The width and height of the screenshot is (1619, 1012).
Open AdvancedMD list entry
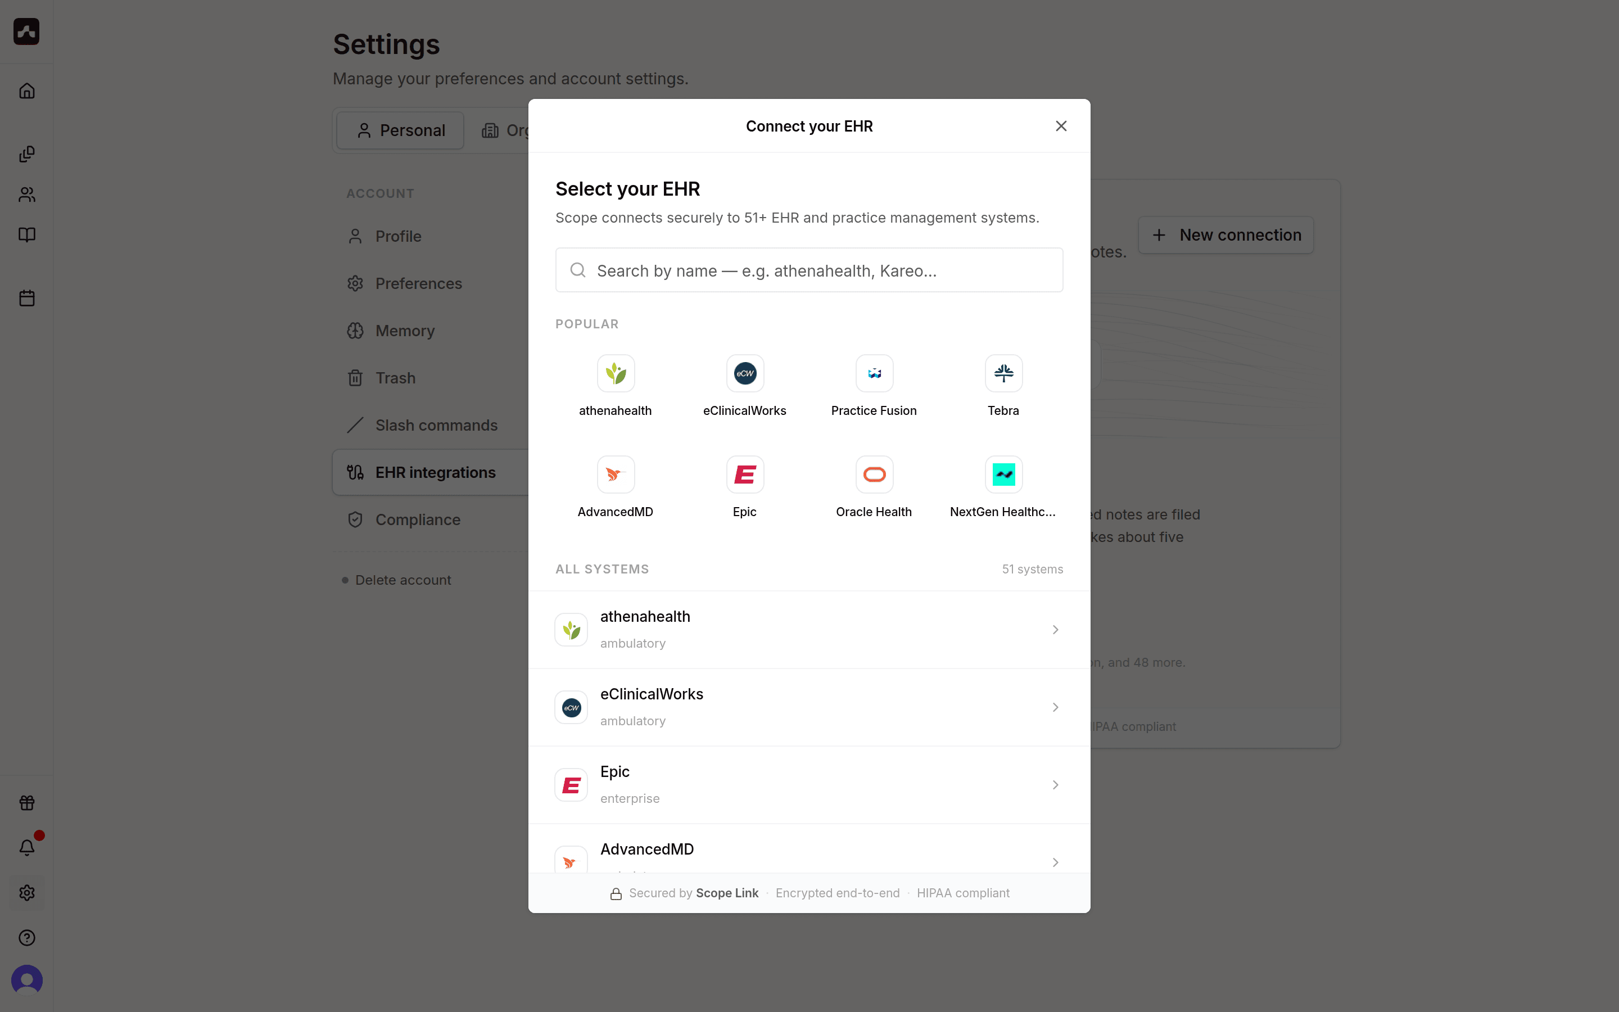point(809,849)
